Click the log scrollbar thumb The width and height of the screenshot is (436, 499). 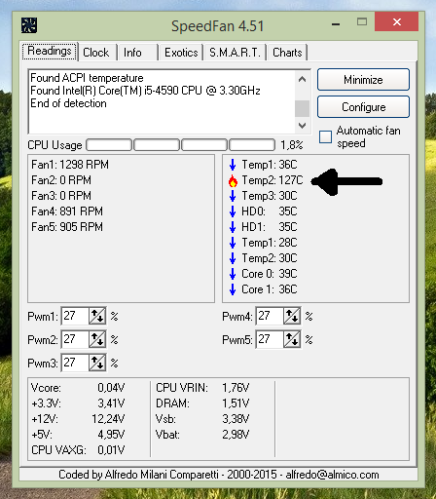(302, 108)
